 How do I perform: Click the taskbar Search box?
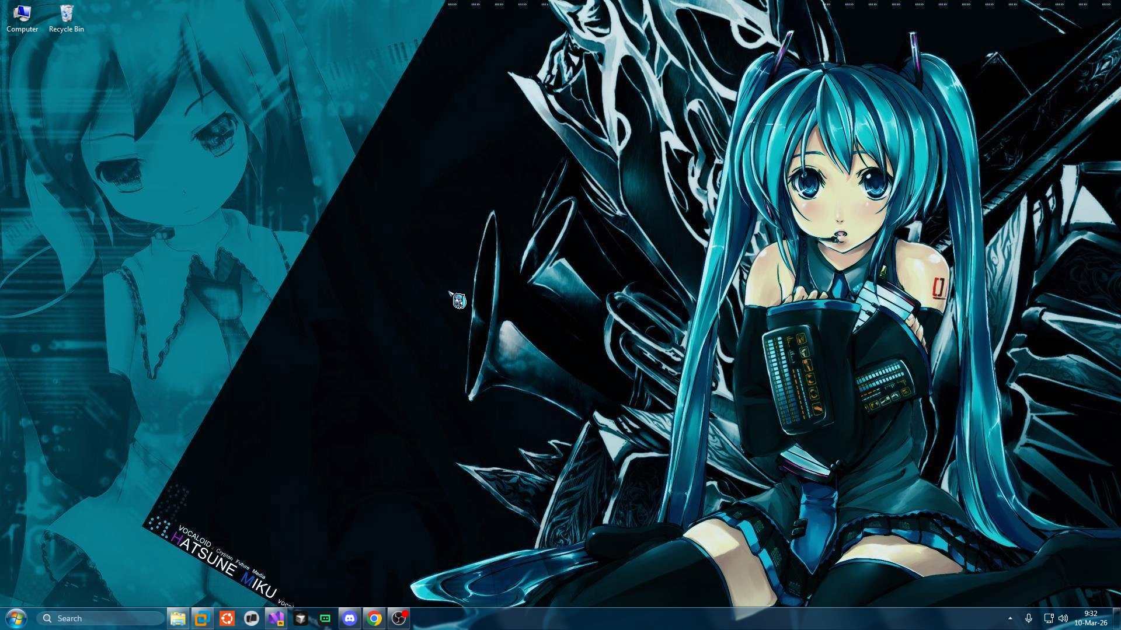[100, 618]
